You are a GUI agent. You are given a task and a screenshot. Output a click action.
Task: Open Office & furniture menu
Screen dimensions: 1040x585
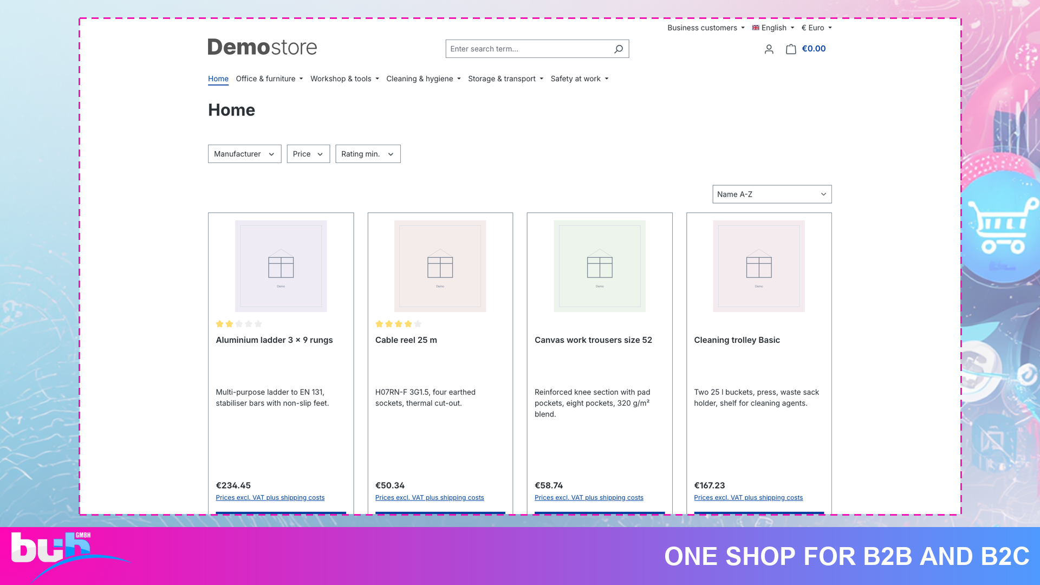point(269,79)
